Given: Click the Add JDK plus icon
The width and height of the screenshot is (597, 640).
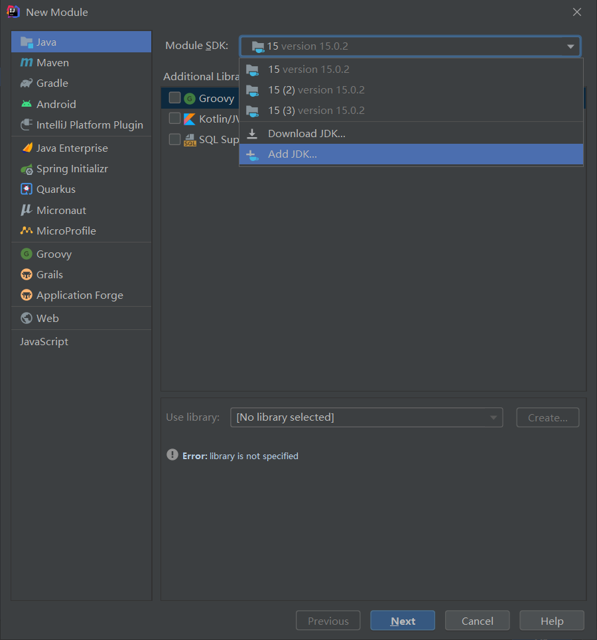Looking at the screenshot, I should click(252, 154).
